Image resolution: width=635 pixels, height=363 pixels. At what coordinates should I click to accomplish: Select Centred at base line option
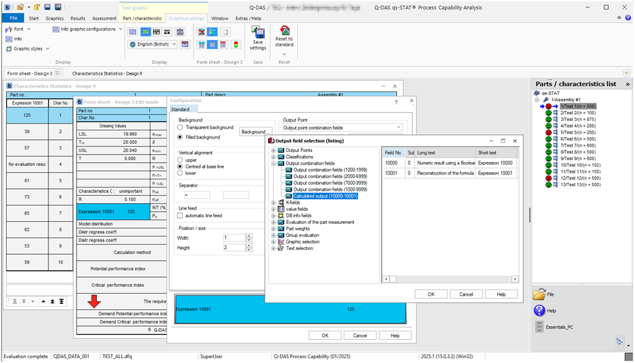(x=180, y=167)
